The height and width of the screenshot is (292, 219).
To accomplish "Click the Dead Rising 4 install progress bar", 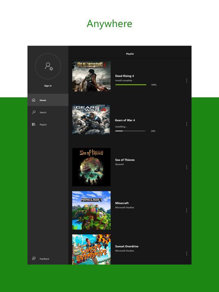I will (x=131, y=85).
